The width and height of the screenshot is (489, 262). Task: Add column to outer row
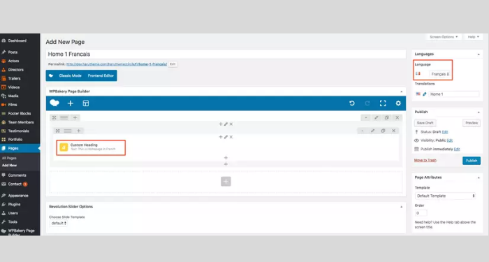pos(75,117)
